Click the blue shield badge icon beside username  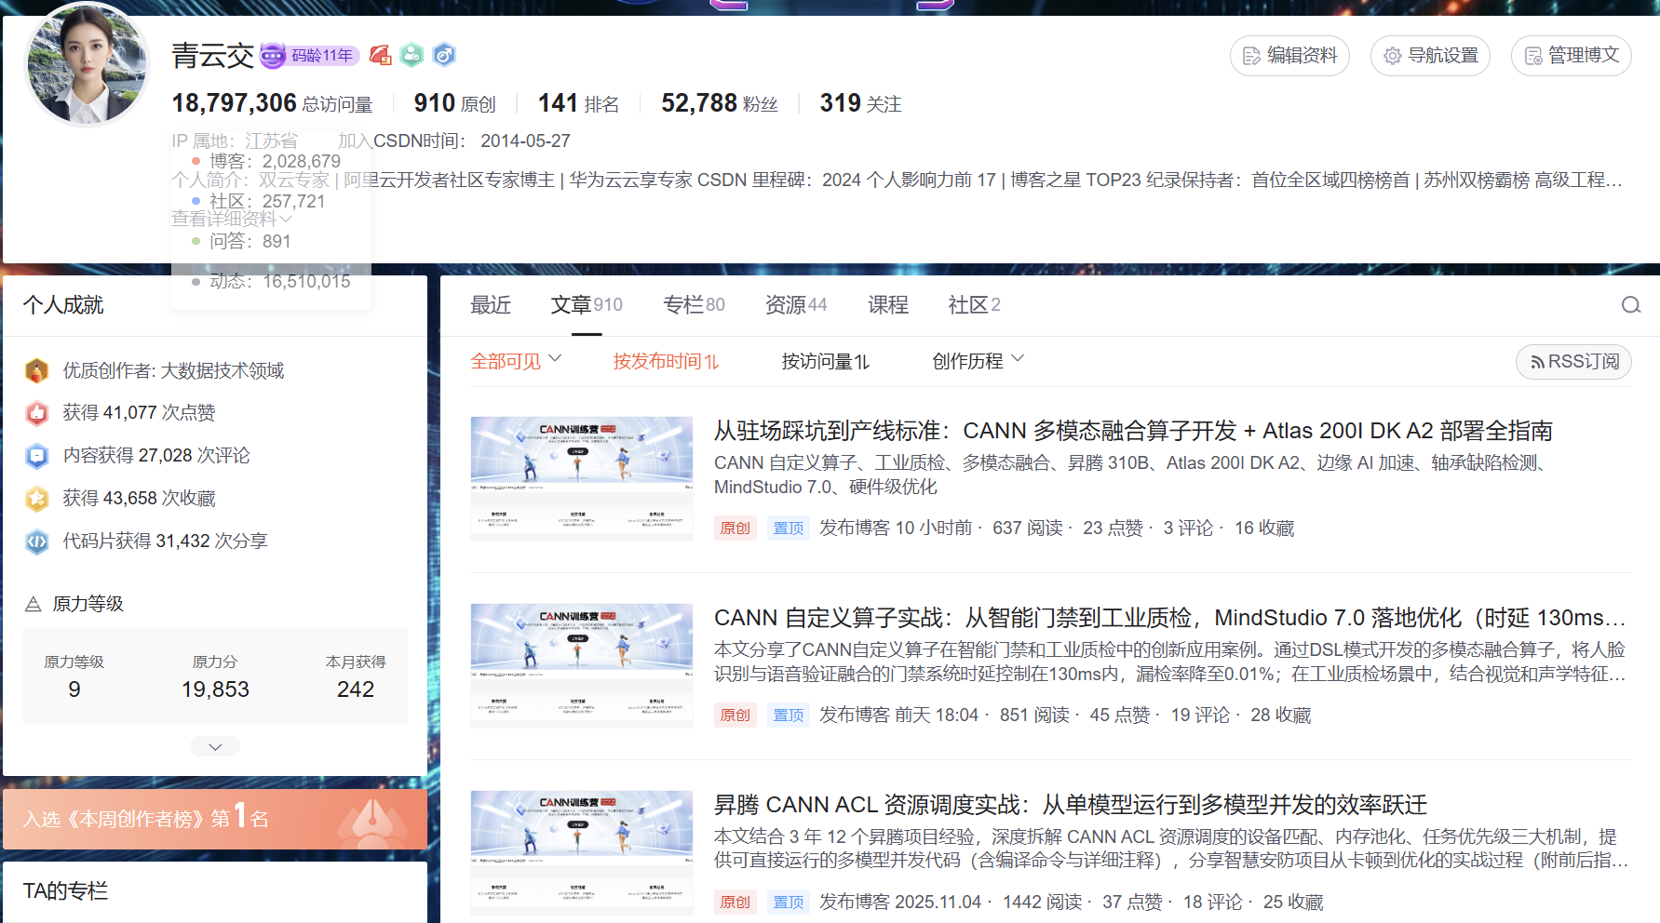pyautogui.click(x=444, y=56)
